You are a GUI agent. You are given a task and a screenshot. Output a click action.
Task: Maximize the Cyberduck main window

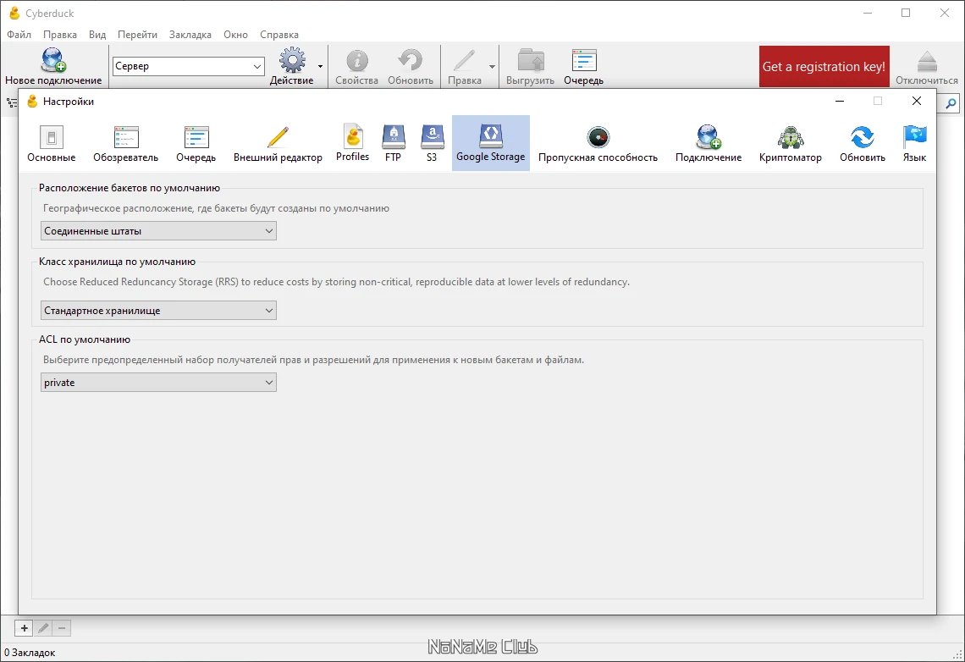click(906, 13)
